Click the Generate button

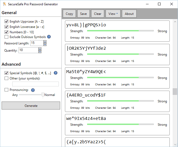coord(31,106)
